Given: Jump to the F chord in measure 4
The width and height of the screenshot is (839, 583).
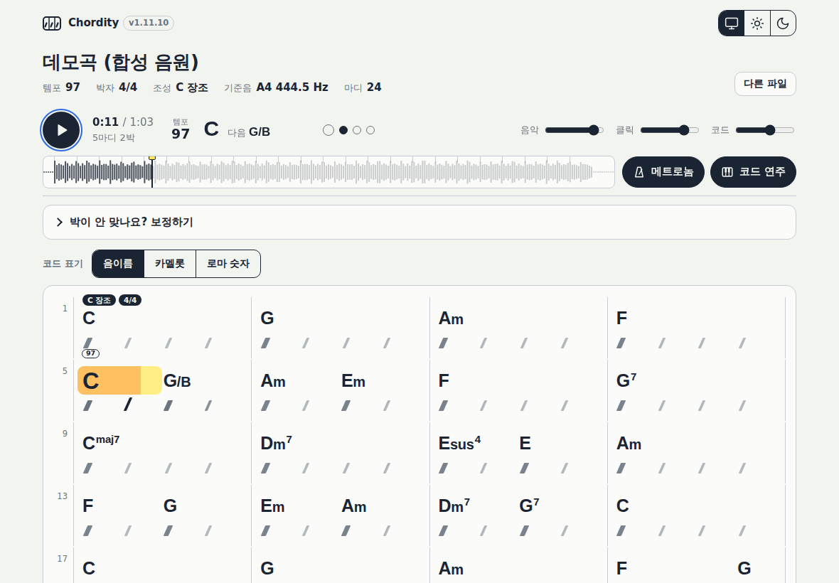Looking at the screenshot, I should click(x=621, y=319).
